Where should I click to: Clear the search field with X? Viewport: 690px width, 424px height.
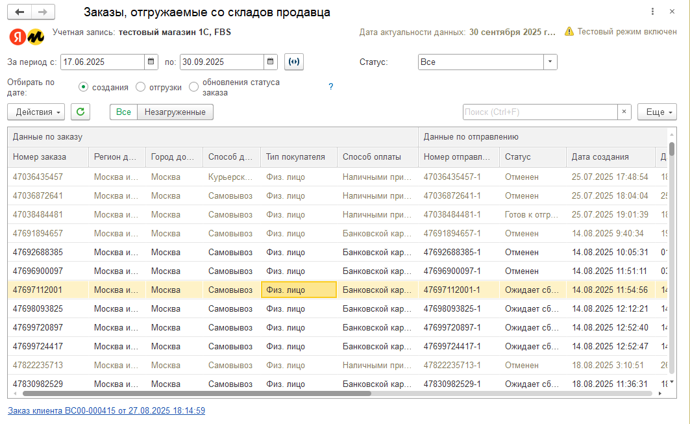tap(624, 112)
